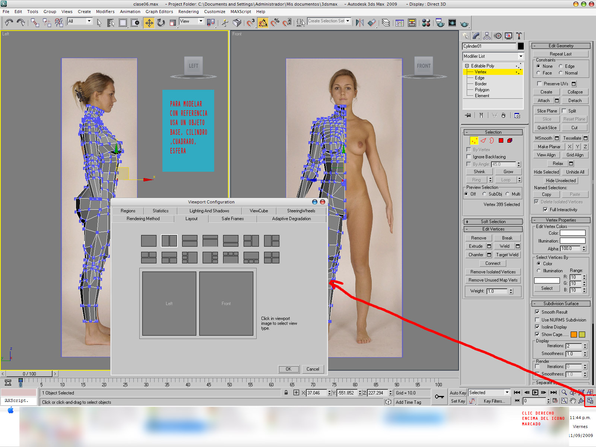This screenshot has height=447, width=596.
Task: Click the Mirror tool icon
Action: tap(359, 23)
